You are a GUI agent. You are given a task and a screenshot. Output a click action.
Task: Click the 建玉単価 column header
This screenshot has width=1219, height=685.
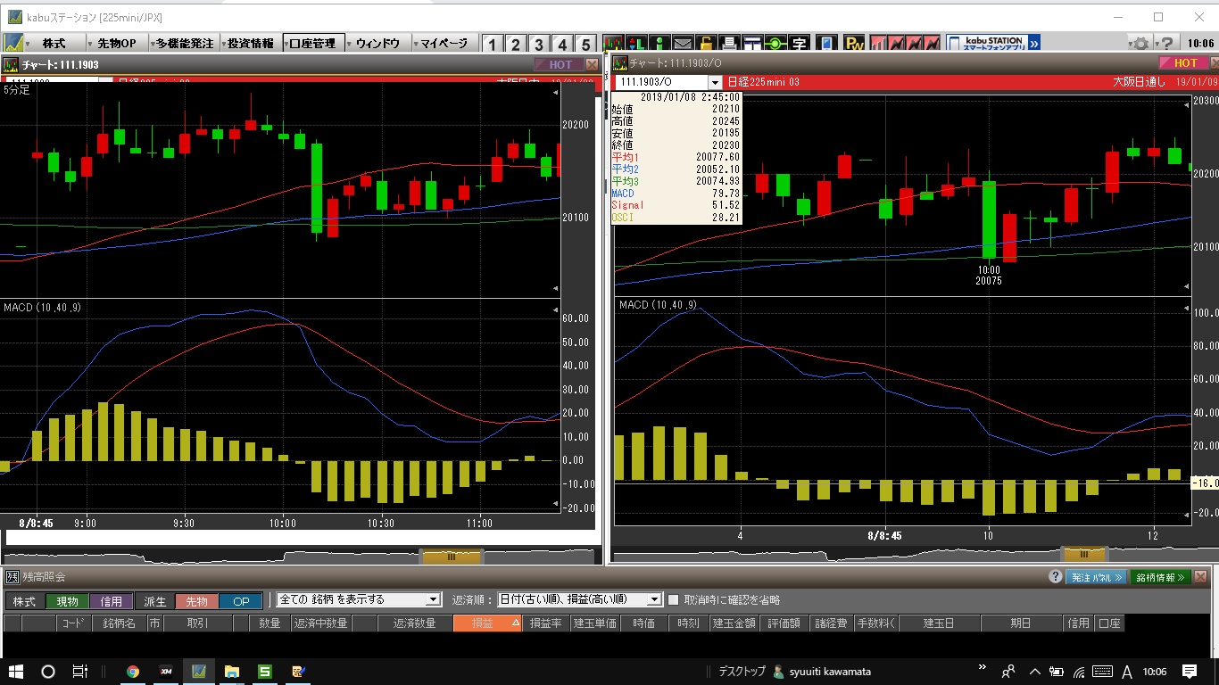coord(595,623)
